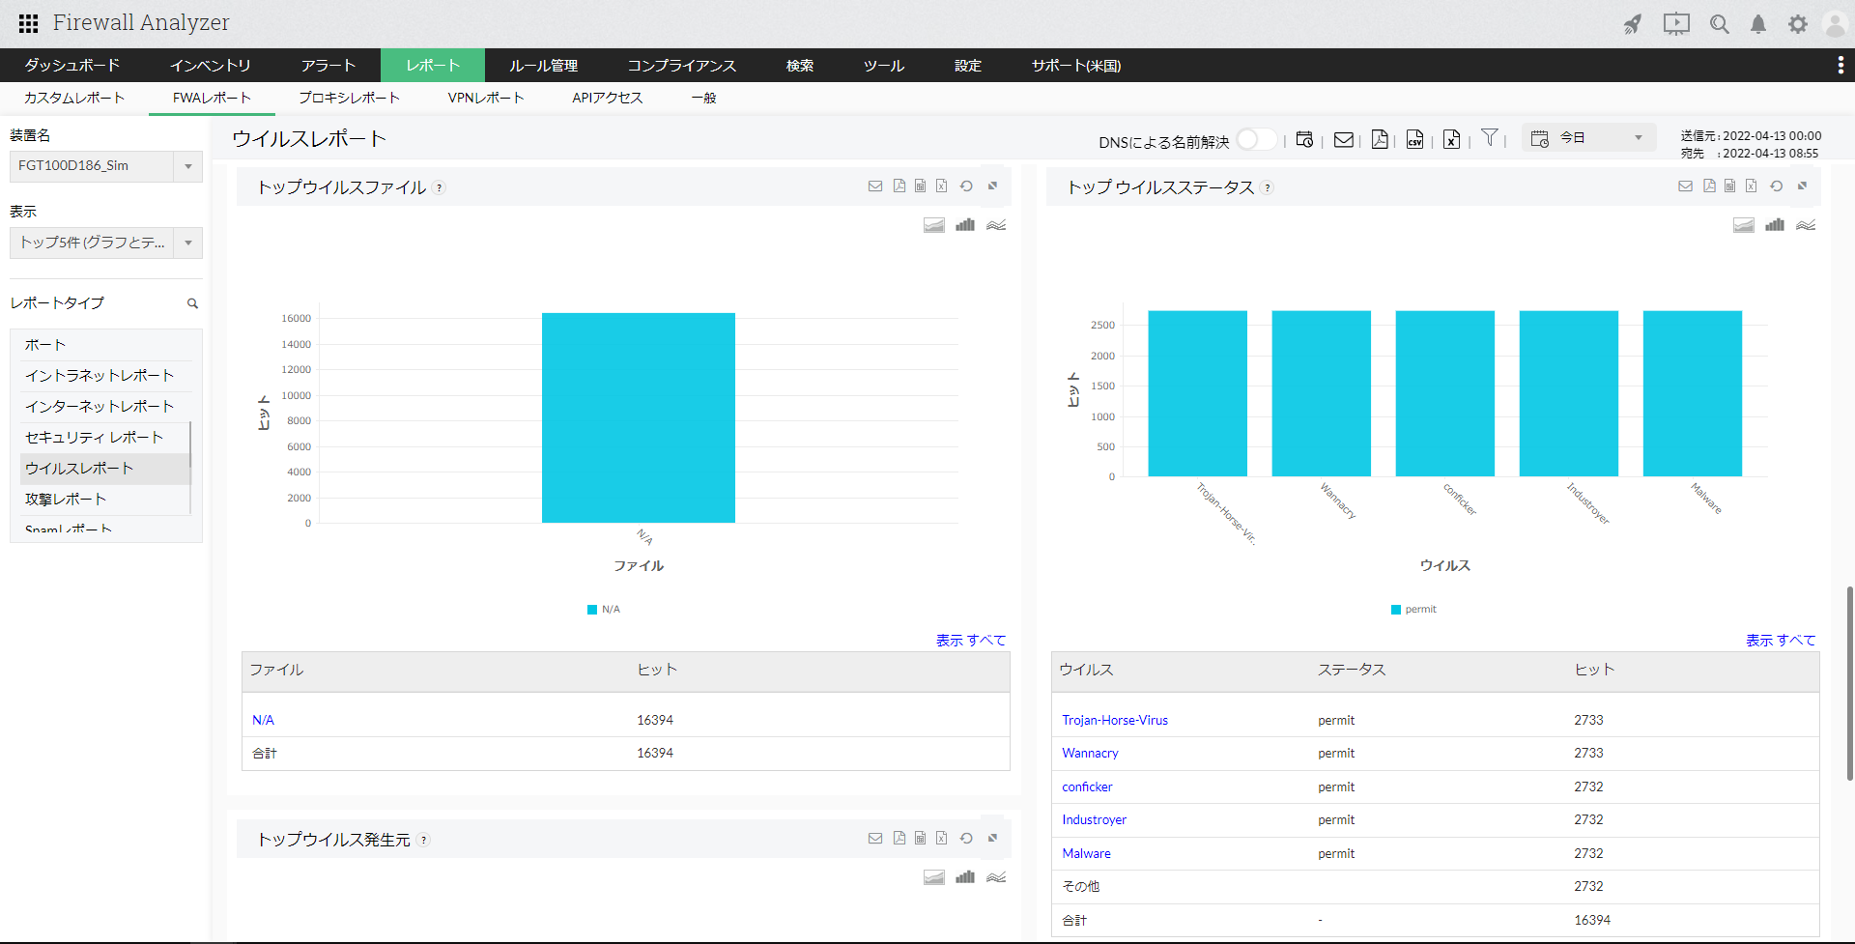Export the whole report to PDF
Viewport: 1855px width, 944px height.
point(1380,140)
